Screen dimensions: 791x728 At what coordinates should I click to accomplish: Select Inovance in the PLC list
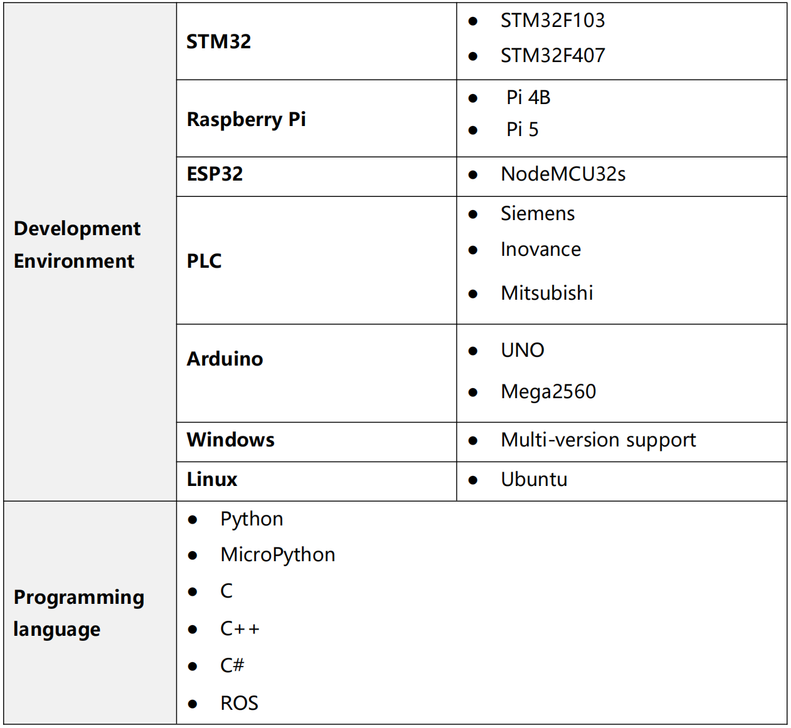pos(540,250)
